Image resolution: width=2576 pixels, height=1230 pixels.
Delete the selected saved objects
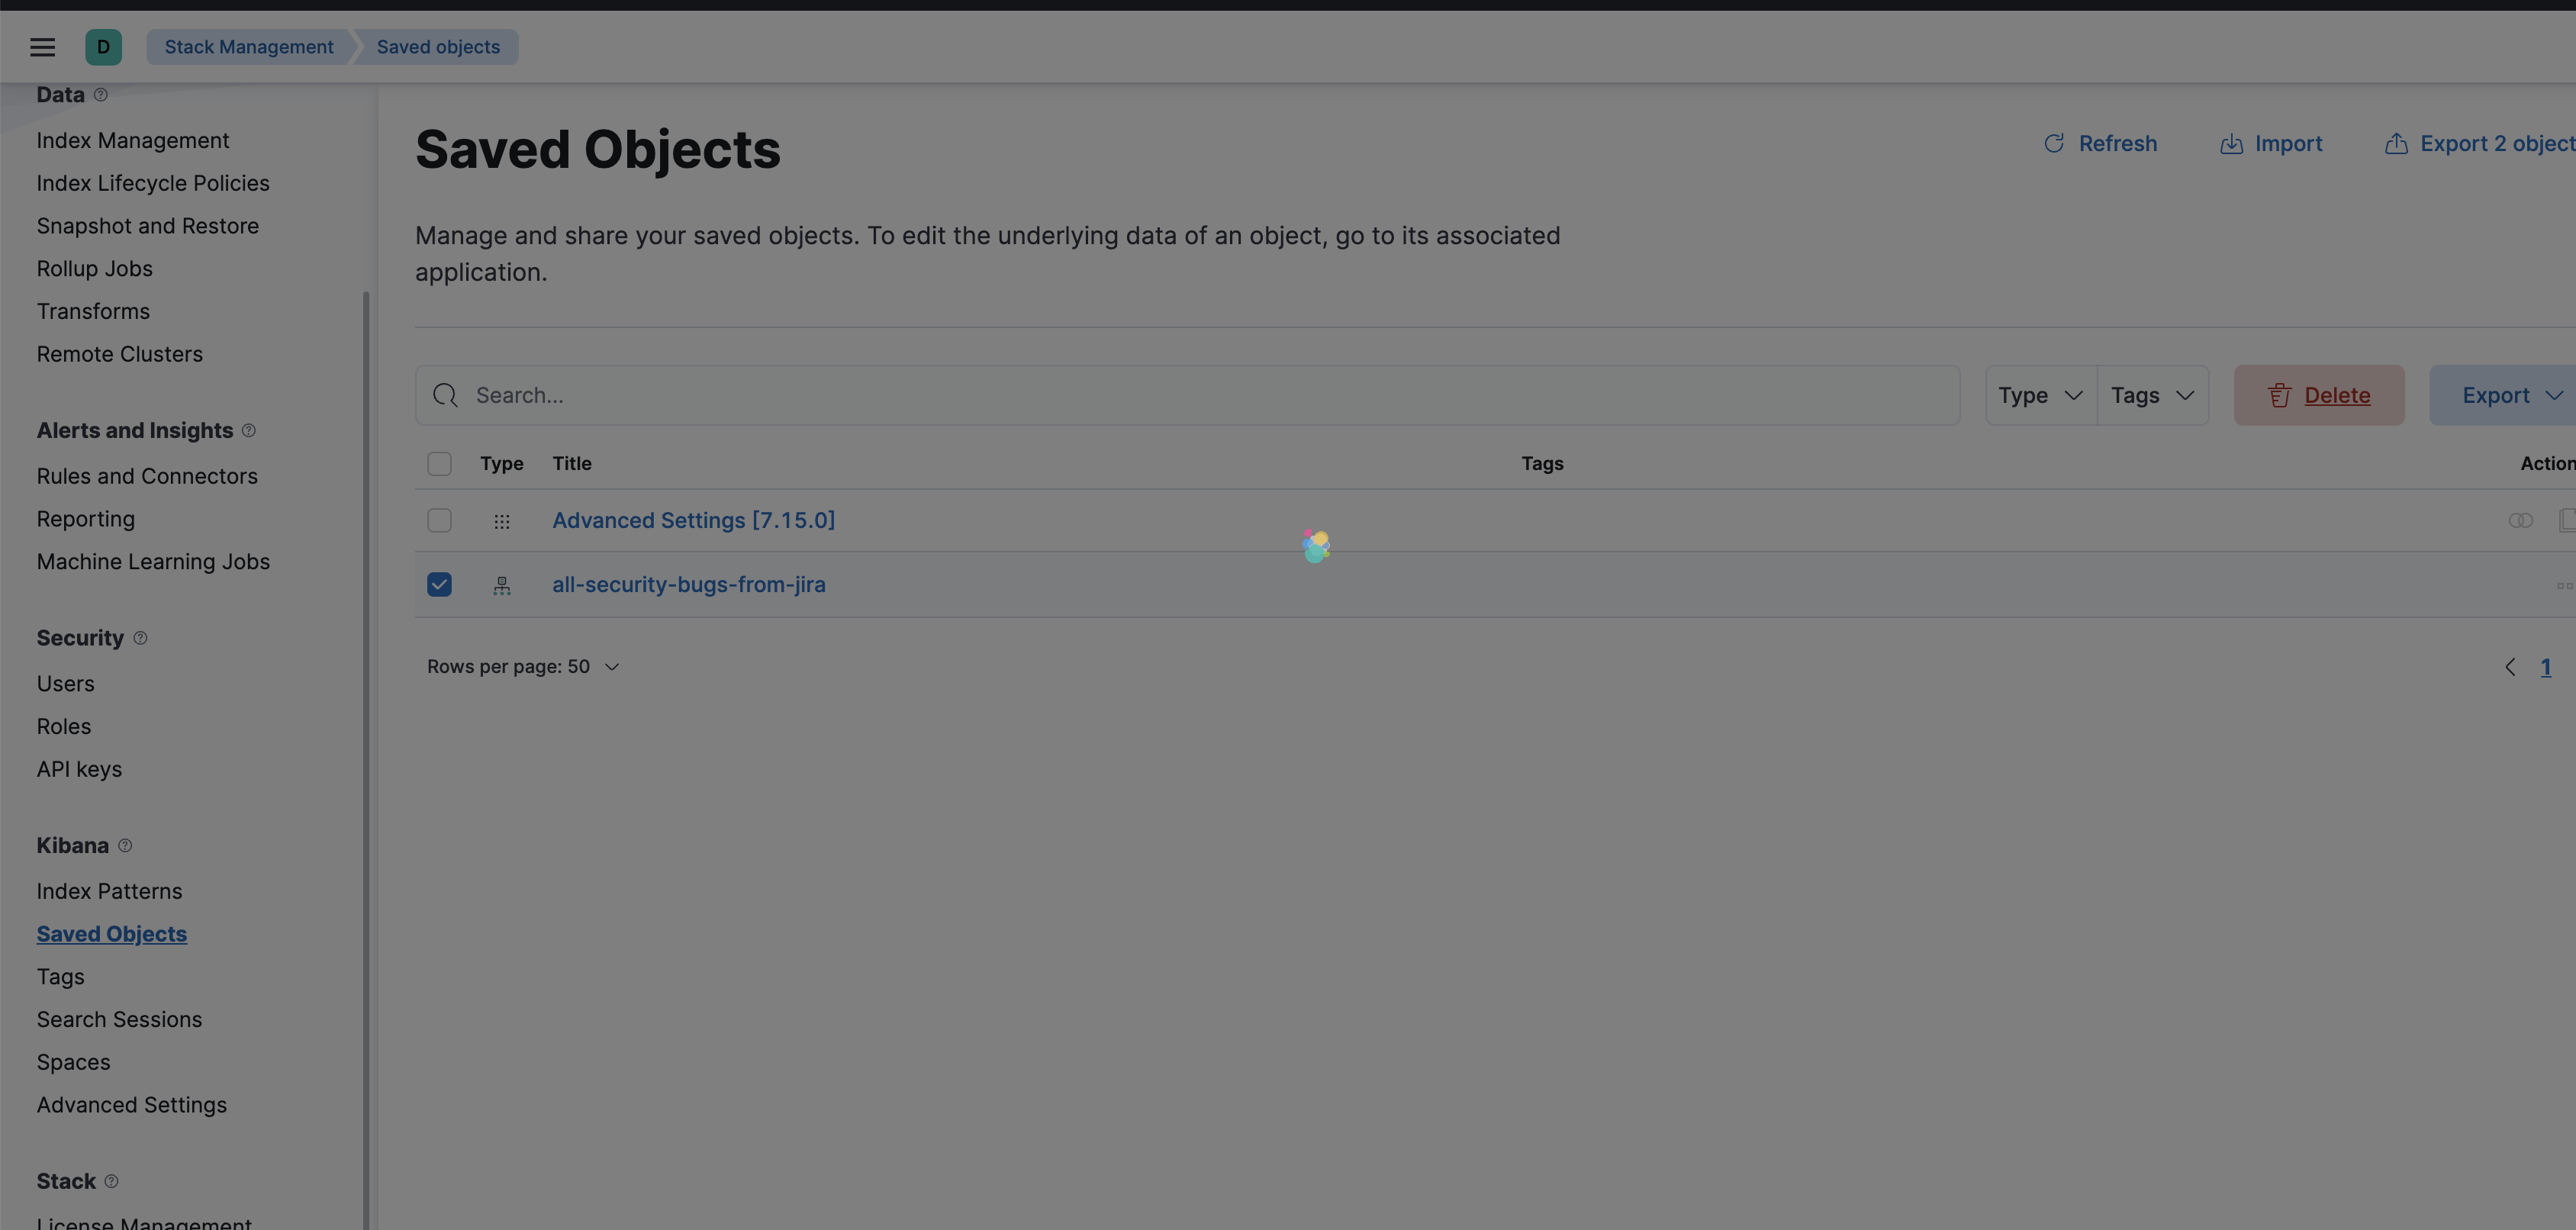tap(2319, 396)
